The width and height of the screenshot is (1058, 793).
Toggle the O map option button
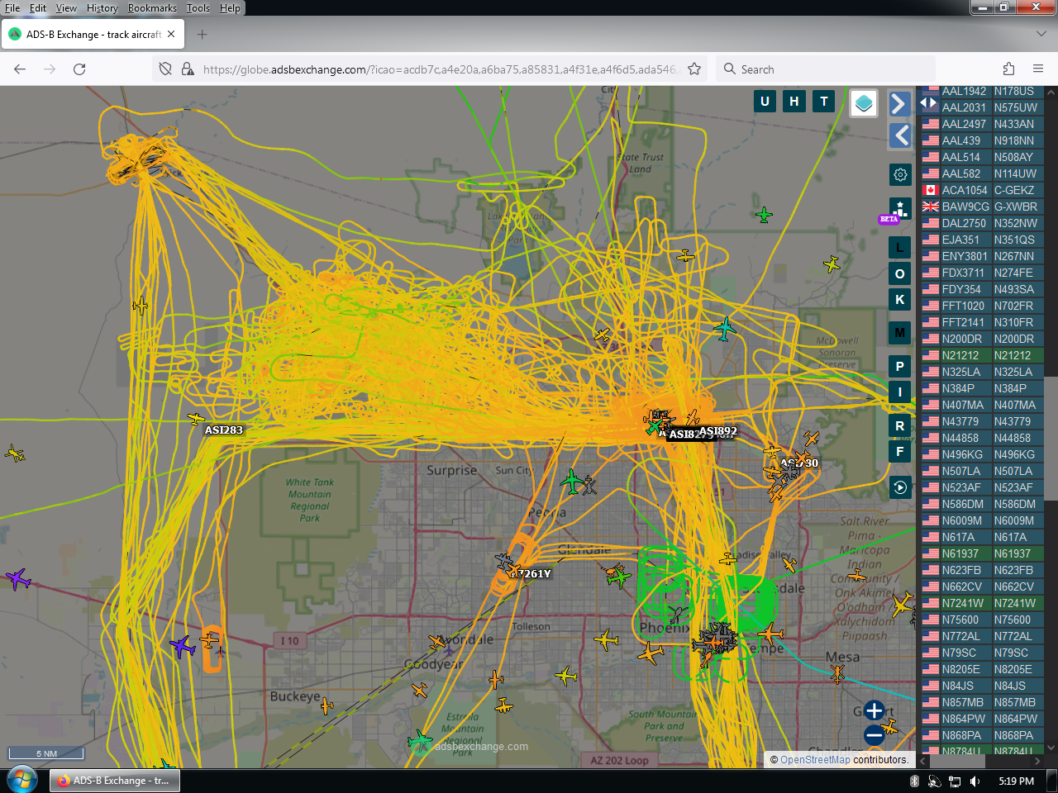coord(900,273)
